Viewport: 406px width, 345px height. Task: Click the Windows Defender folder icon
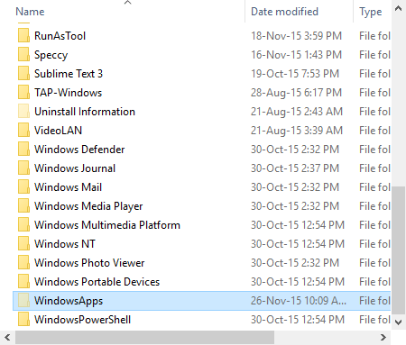click(x=23, y=150)
